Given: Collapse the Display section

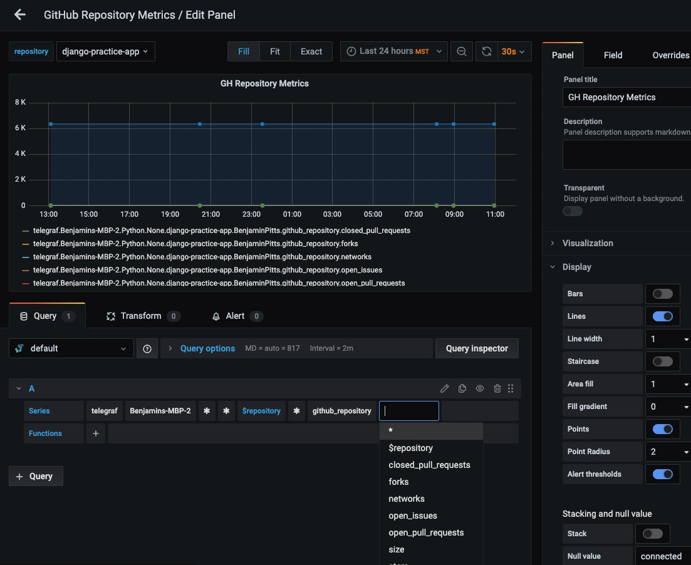Looking at the screenshot, I should [576, 267].
